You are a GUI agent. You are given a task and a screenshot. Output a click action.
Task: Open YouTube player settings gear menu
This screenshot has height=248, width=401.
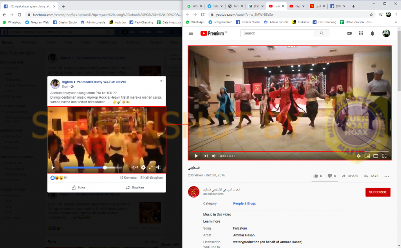[x=358, y=156]
